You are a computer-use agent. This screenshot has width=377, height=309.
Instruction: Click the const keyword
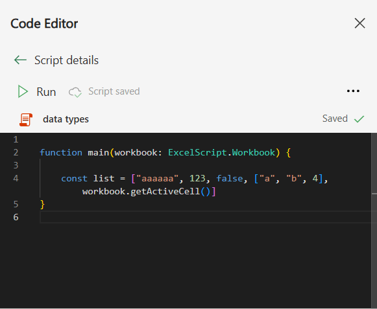point(74,179)
